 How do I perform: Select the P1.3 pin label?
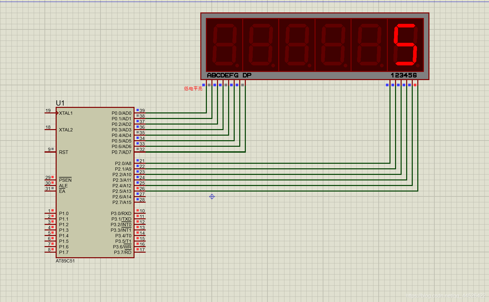pyautogui.click(x=64, y=230)
